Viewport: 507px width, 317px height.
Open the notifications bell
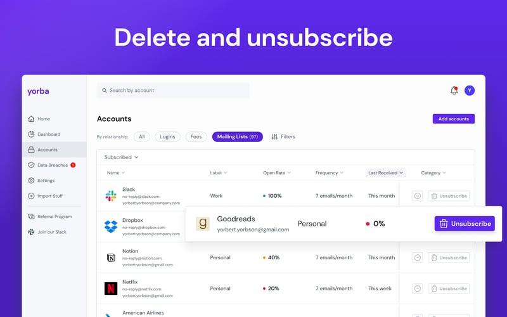[x=454, y=91]
